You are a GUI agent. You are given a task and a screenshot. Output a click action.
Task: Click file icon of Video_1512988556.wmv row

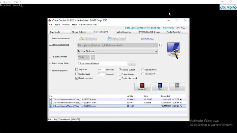click(50, 99)
